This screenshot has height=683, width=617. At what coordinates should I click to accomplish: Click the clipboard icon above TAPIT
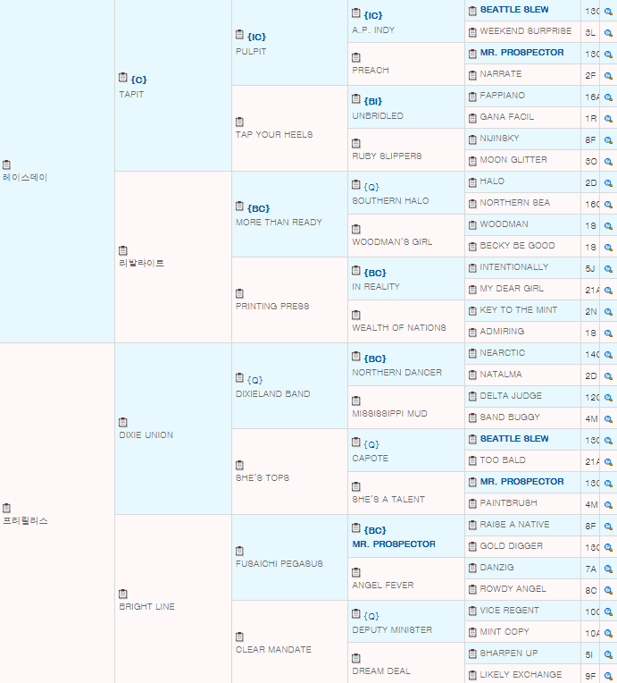[122, 78]
